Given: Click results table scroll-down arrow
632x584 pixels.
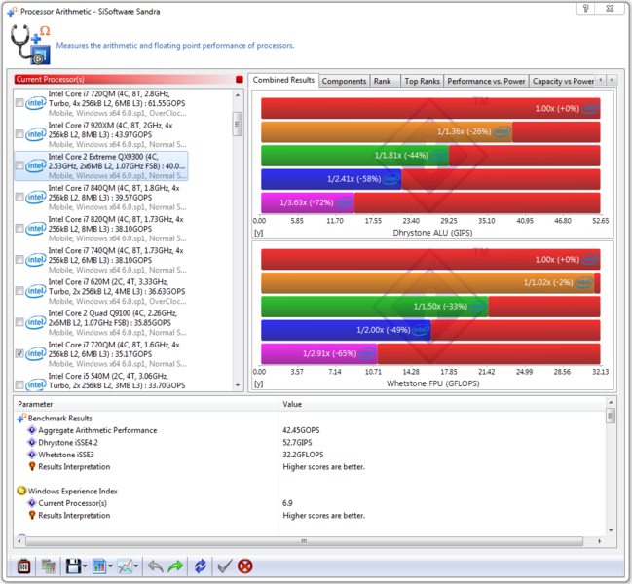Looking at the screenshot, I should tap(611, 530).
